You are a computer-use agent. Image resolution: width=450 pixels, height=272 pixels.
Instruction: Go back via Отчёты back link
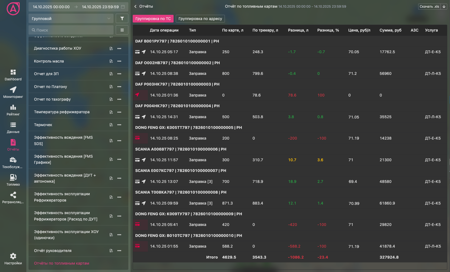(x=143, y=6)
